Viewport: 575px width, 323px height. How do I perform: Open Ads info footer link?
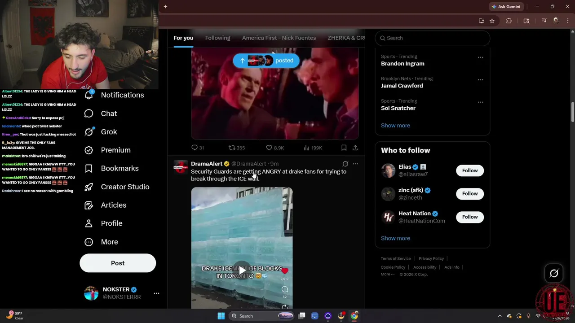452,267
